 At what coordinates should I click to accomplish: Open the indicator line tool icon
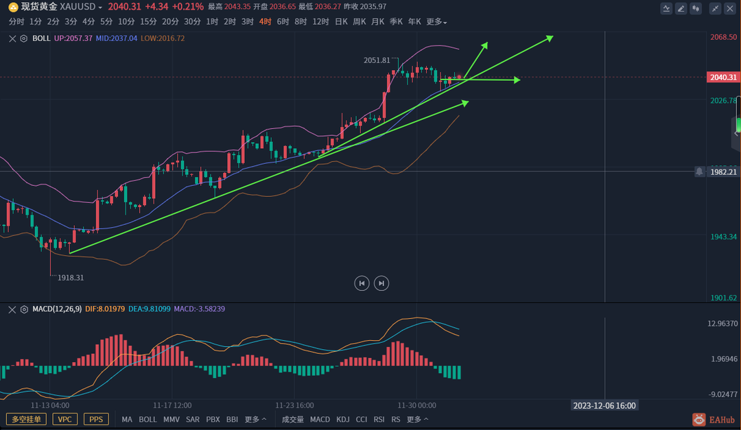[x=666, y=8]
